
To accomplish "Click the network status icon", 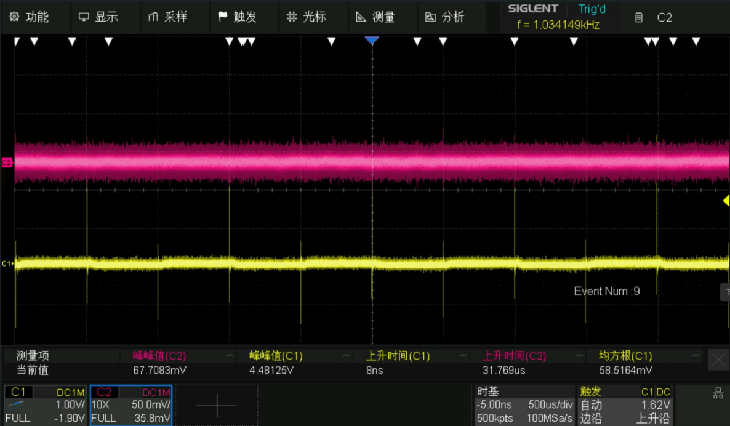I will (x=717, y=394).
